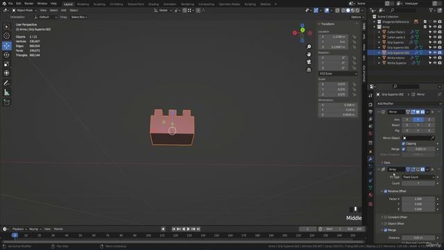The image size is (444, 250).
Task: Click the Factor X value field
Action: coord(418,199)
